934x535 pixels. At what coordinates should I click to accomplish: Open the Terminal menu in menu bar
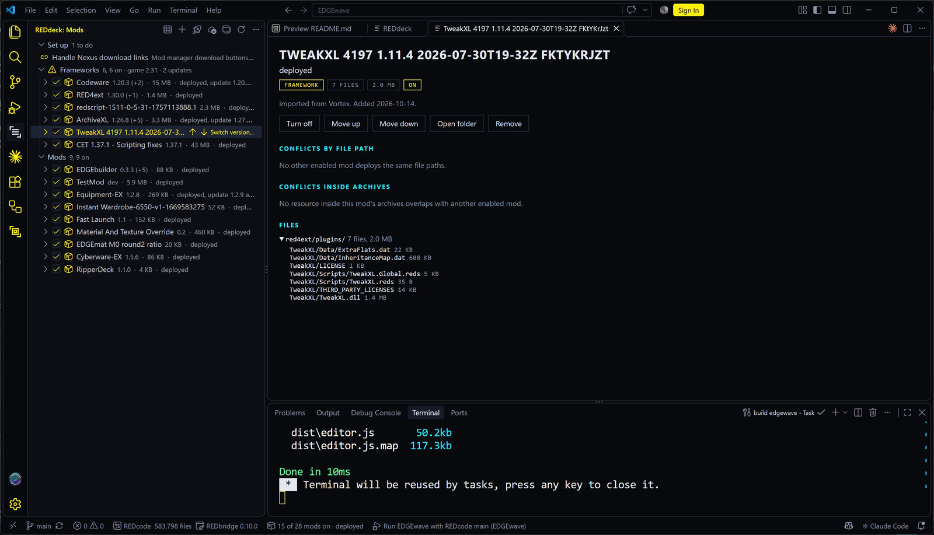(x=183, y=10)
